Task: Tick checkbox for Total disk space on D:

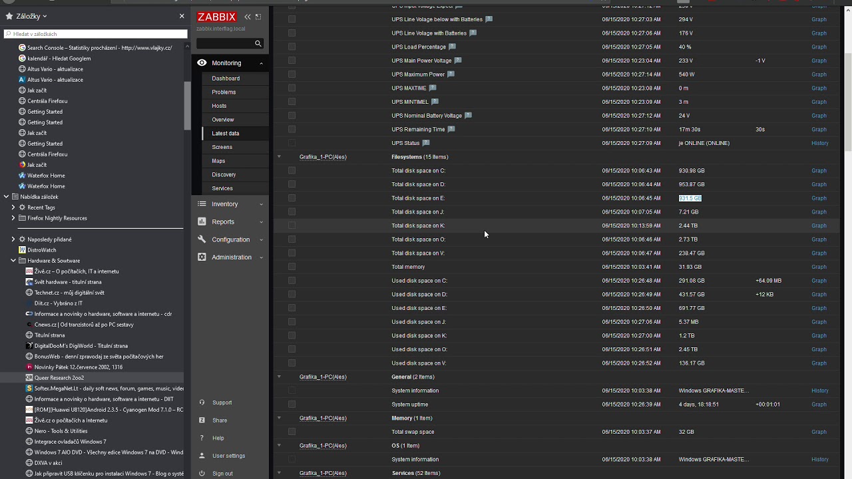Action: tap(292, 184)
